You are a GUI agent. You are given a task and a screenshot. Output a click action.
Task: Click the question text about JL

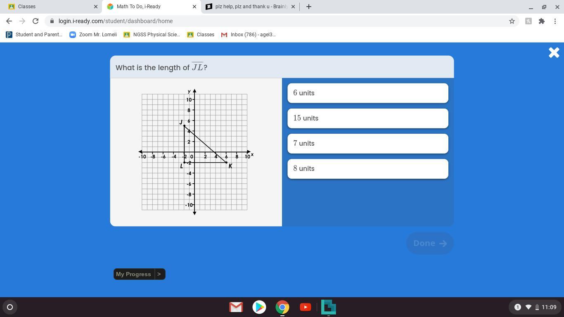[161, 67]
